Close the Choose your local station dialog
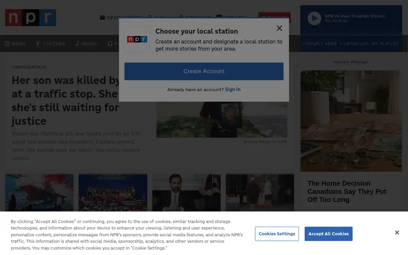408x255 pixels. [279, 28]
